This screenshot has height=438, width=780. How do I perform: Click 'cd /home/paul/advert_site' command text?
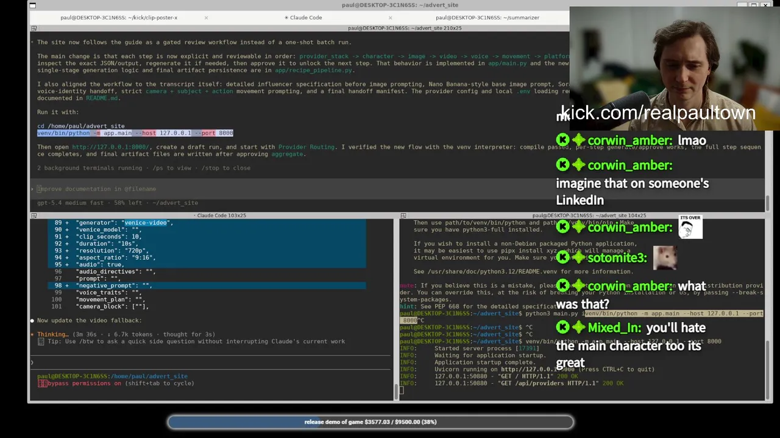[x=81, y=126]
